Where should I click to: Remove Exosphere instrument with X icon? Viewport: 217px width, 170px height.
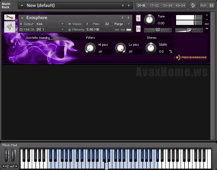207,15
